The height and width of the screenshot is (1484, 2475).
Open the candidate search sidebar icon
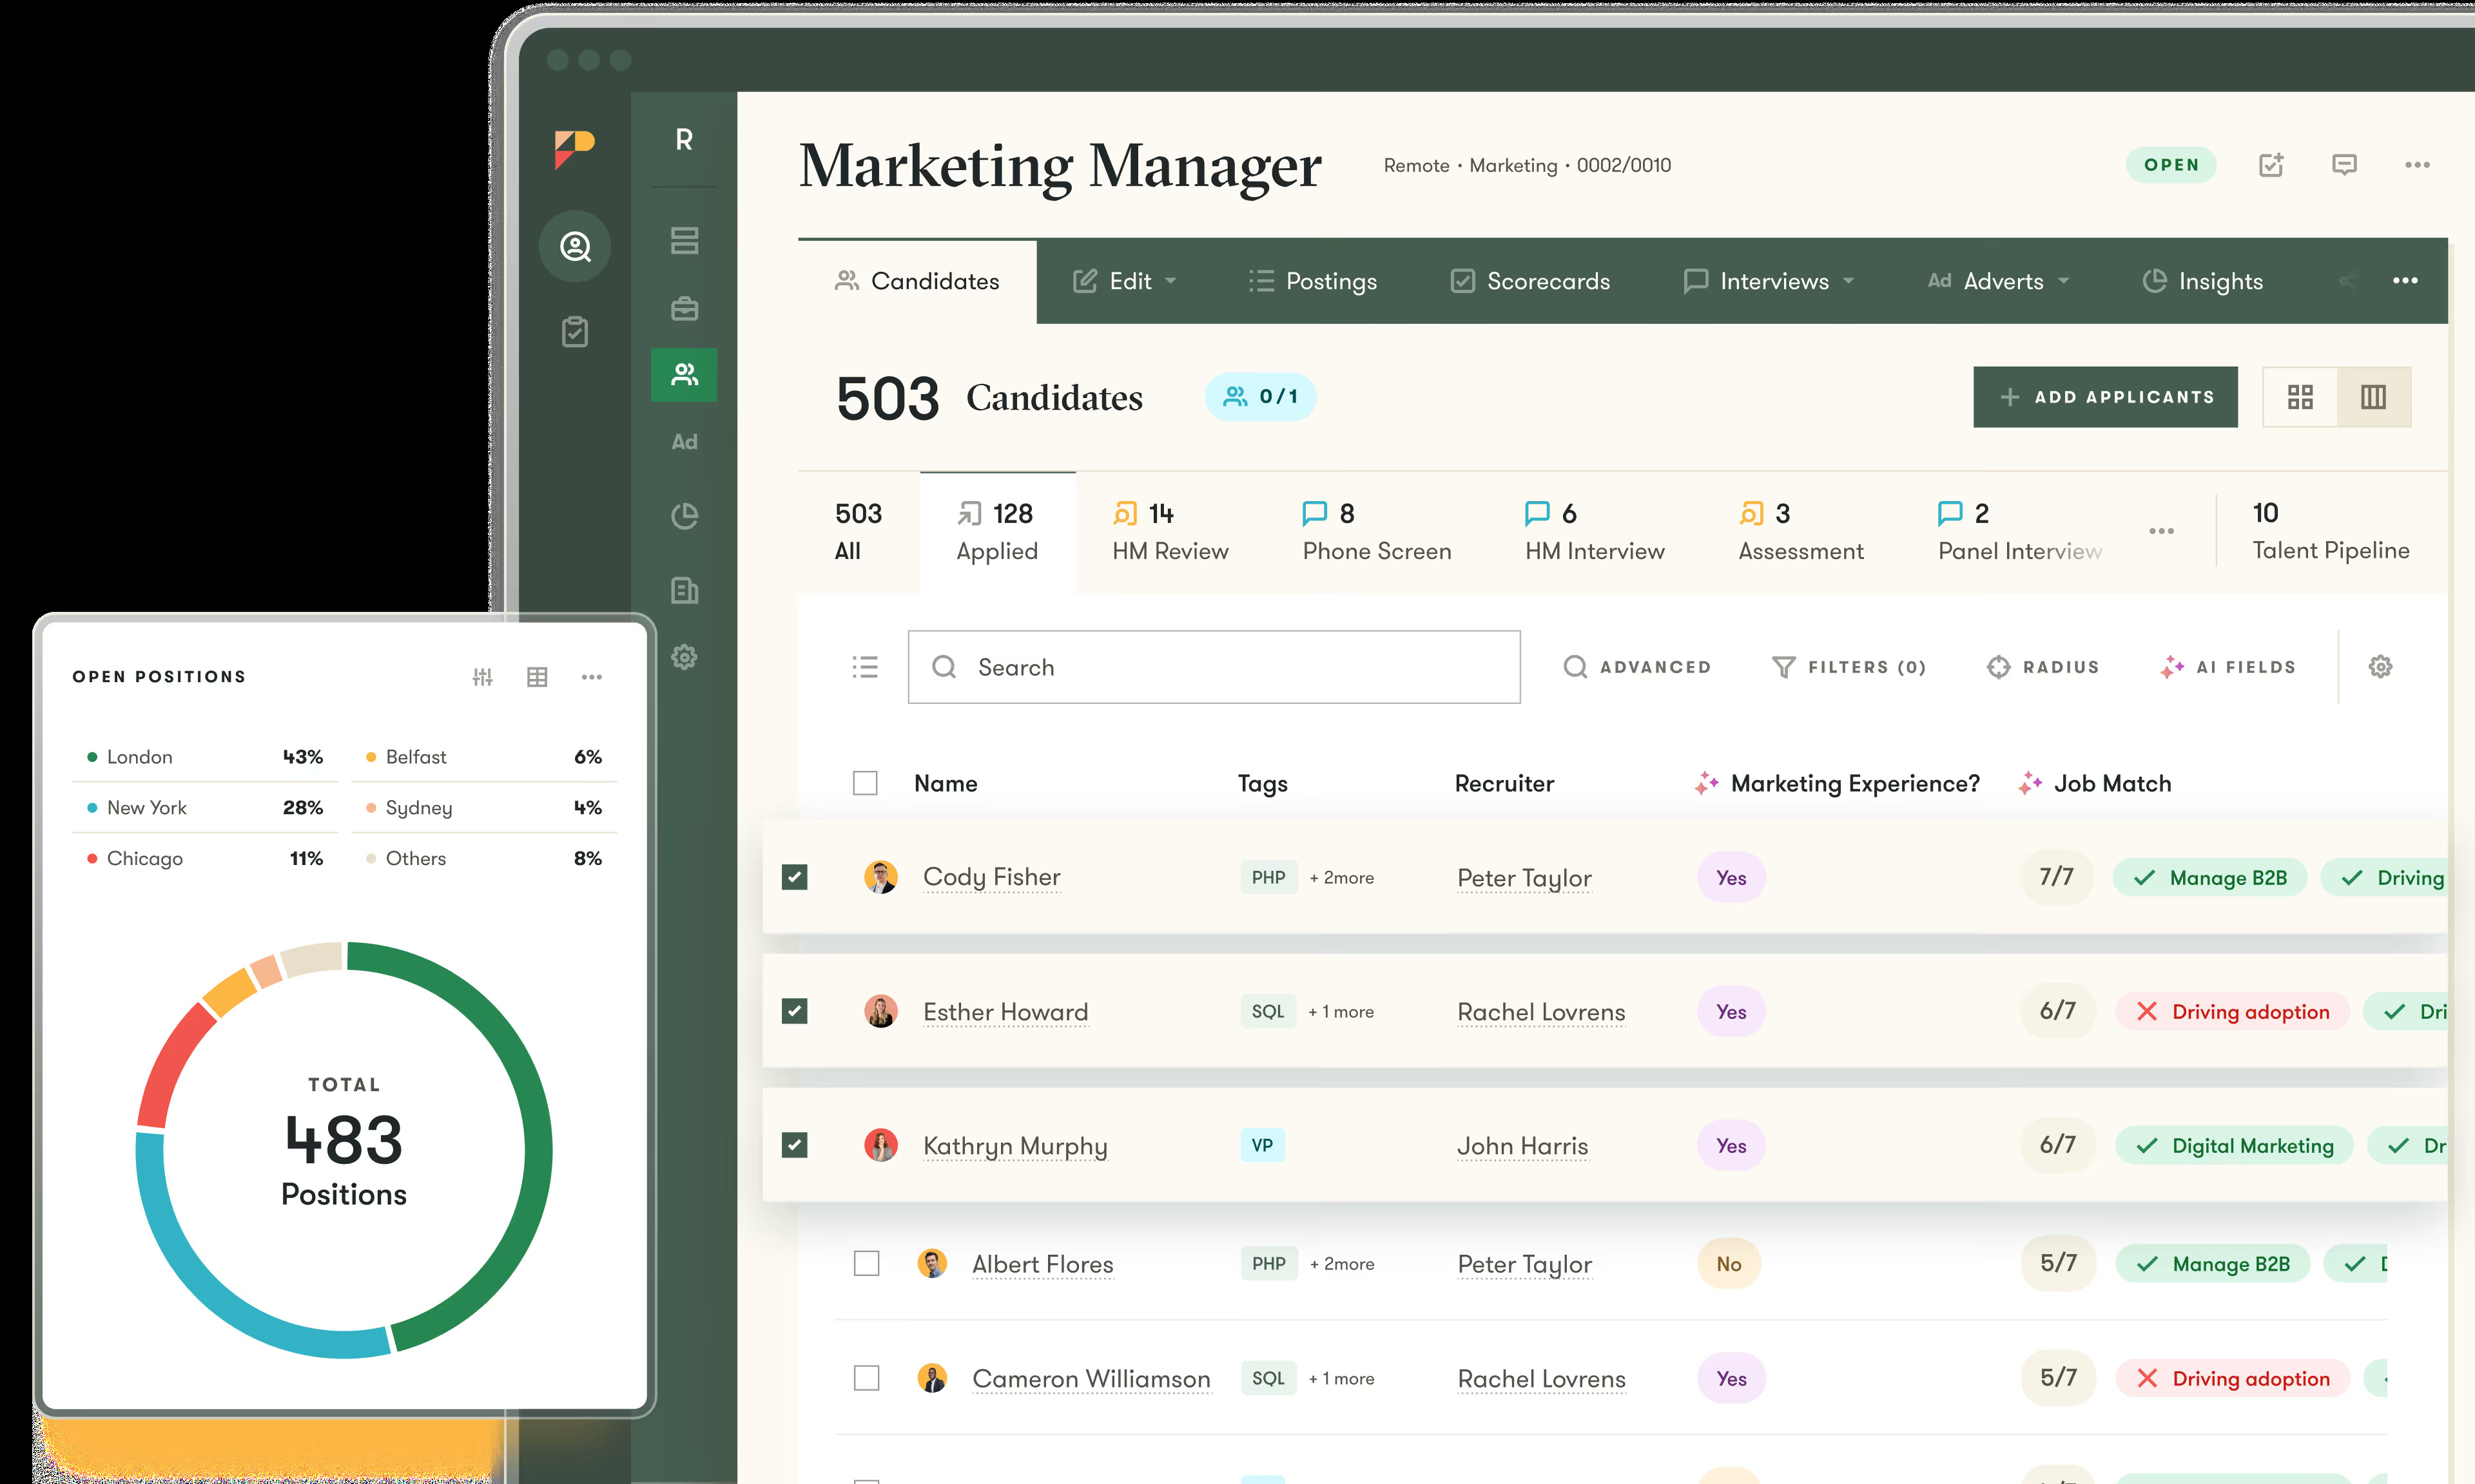[575, 246]
